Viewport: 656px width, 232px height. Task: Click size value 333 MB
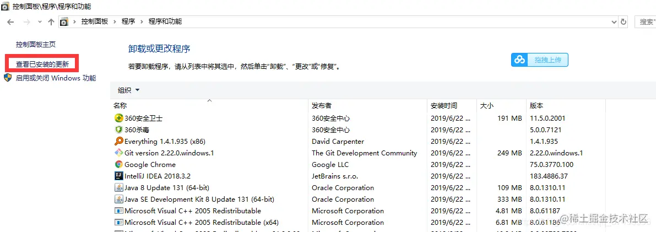tap(509, 199)
